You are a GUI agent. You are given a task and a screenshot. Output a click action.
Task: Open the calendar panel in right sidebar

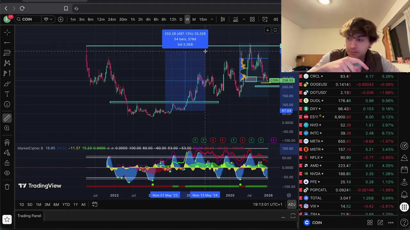tap(404, 170)
